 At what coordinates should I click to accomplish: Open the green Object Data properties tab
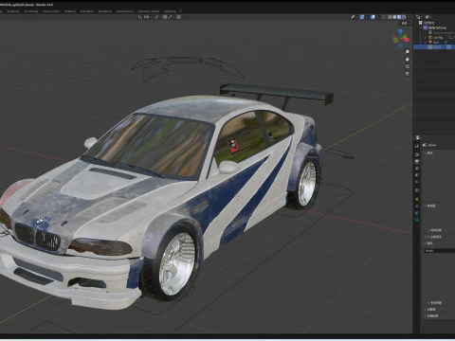click(417, 220)
